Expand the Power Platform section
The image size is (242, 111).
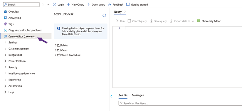pyautogui.click(x=5, y=61)
